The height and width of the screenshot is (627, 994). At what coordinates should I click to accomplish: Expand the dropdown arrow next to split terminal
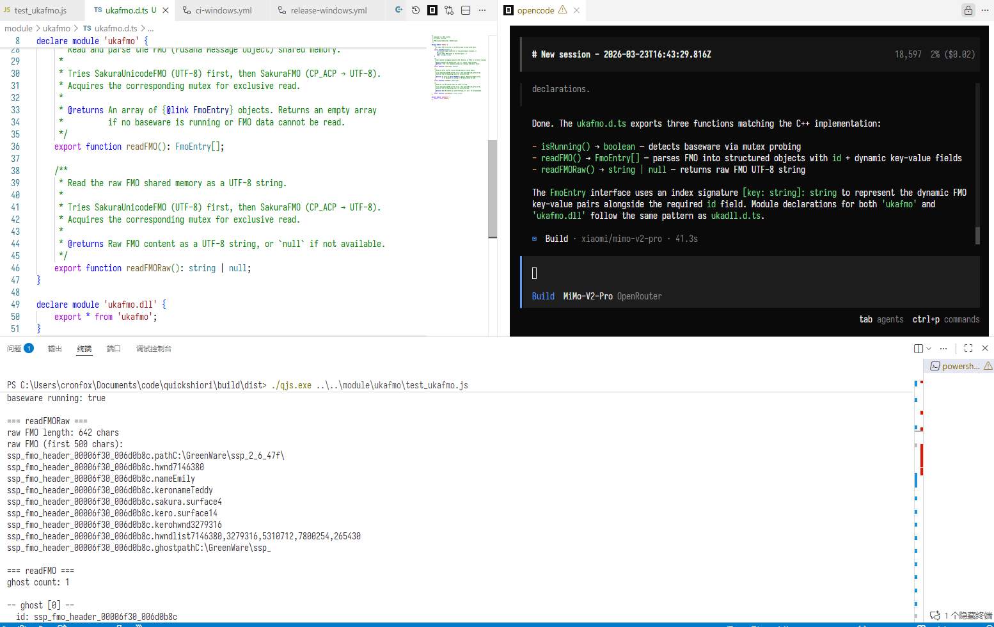tap(929, 349)
